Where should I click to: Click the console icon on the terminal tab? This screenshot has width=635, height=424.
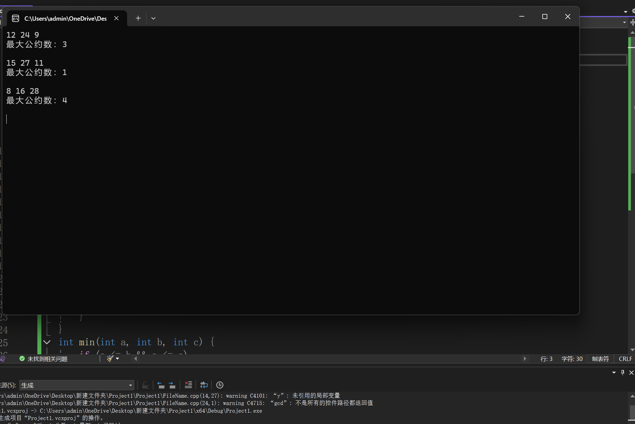15,18
